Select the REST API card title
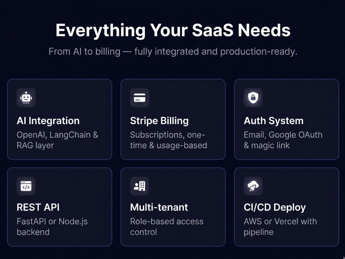 click(38, 207)
